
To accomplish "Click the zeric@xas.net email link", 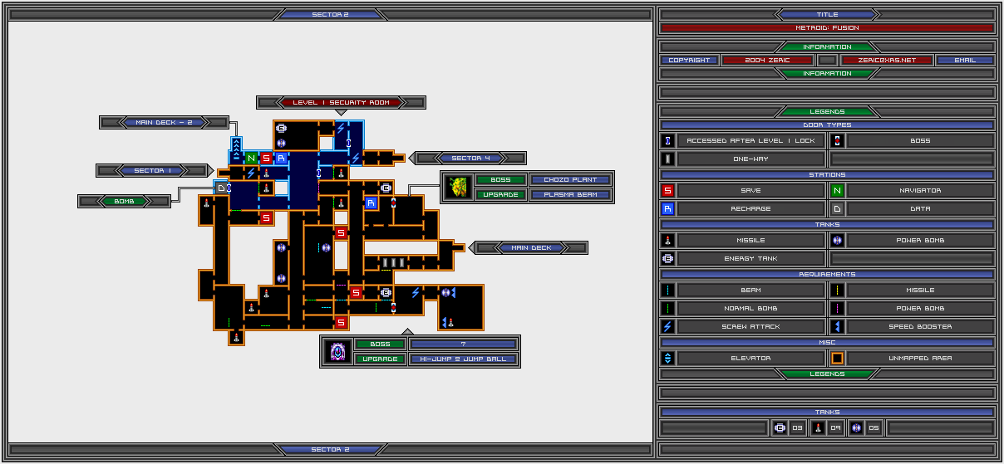I will click(885, 61).
